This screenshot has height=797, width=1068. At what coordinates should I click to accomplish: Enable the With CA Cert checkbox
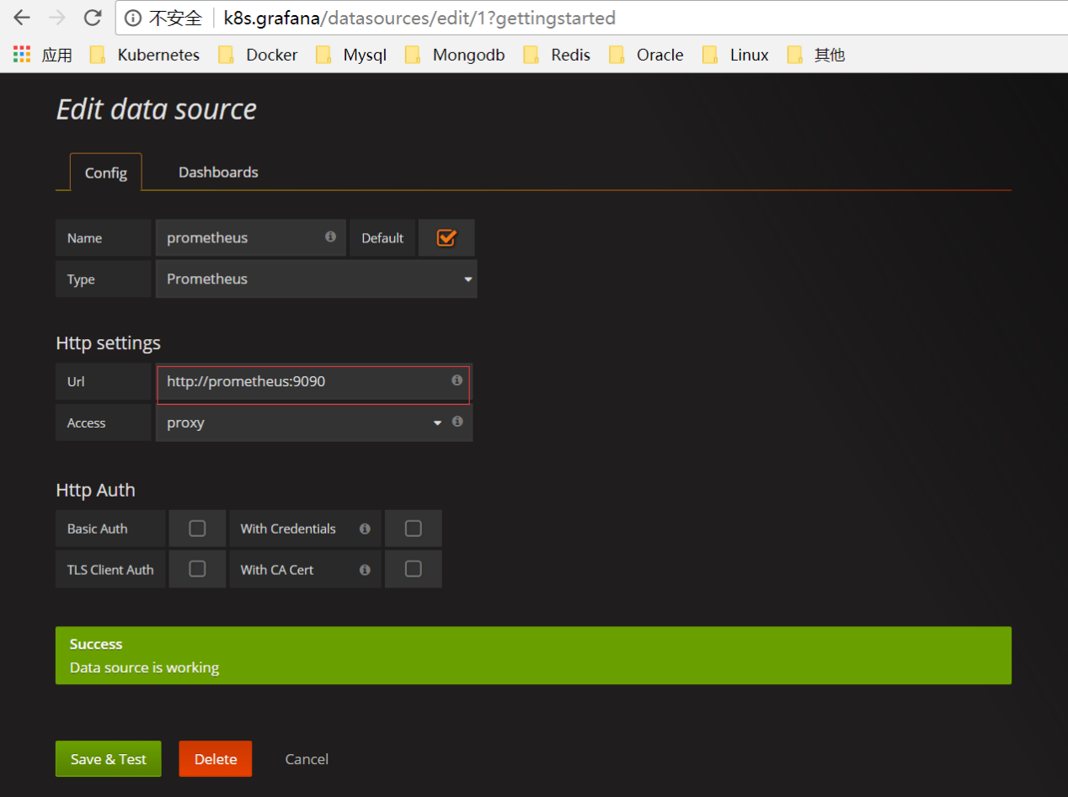pos(413,569)
